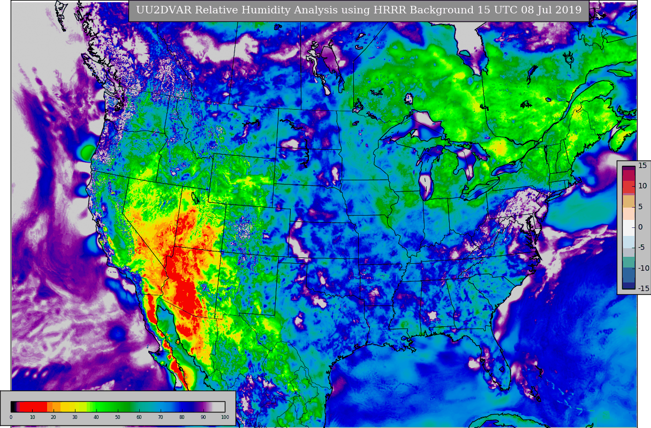651x428 pixels.
Task: Click the '0' label on the humidity colorbar
Action: click(x=11, y=417)
